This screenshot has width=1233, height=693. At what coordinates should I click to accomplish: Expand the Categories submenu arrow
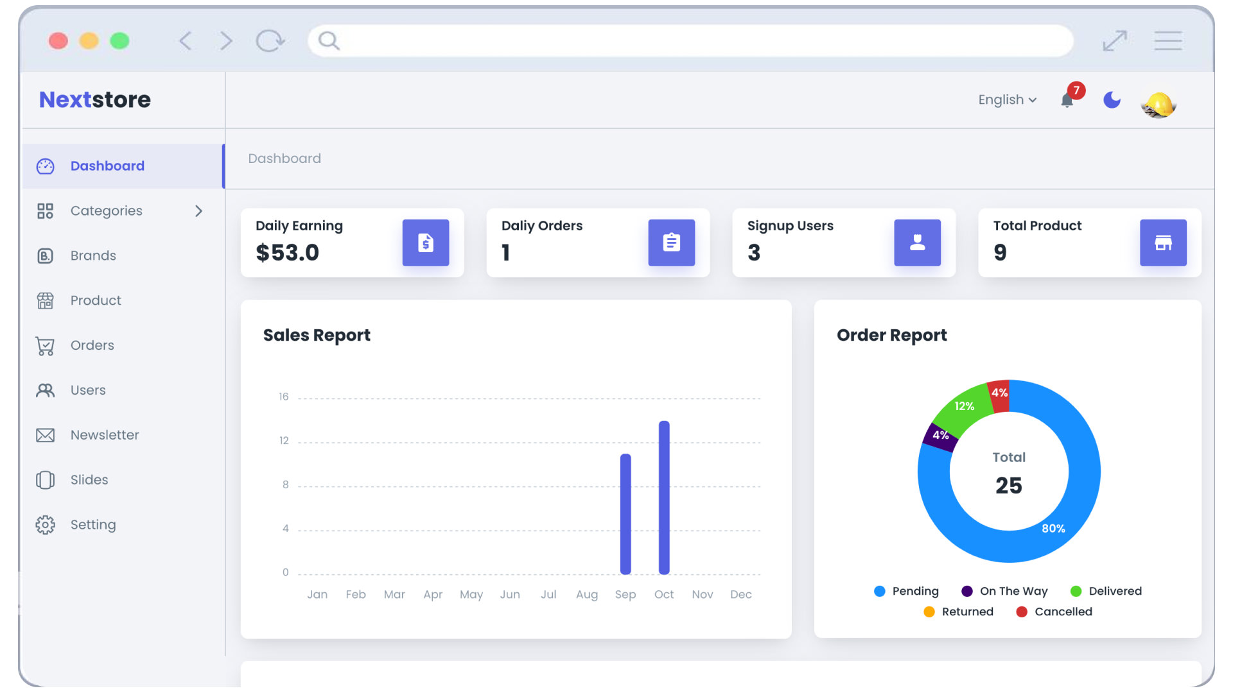tap(199, 210)
